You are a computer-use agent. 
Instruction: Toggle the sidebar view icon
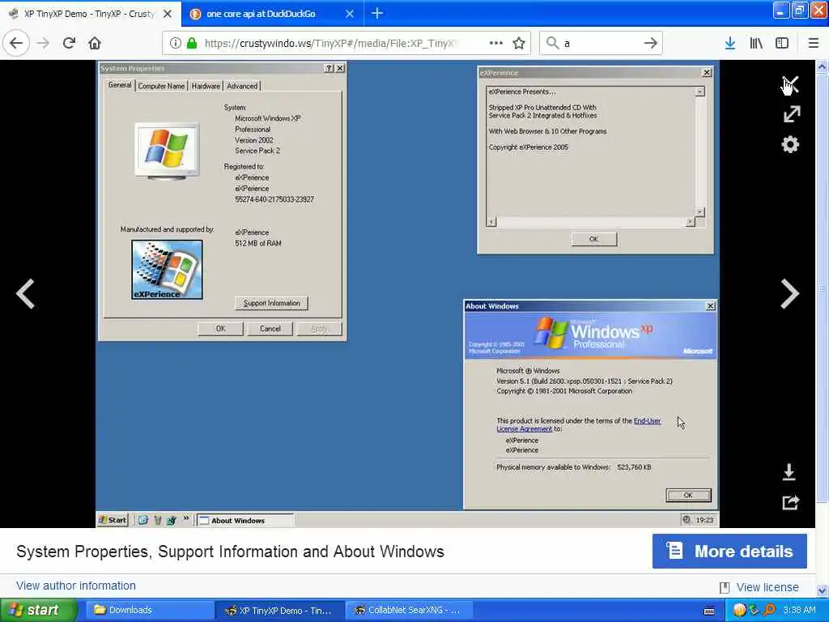782,43
